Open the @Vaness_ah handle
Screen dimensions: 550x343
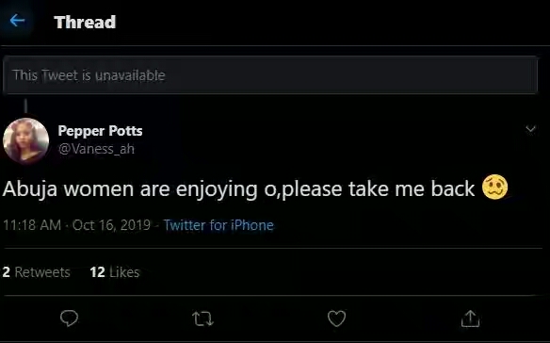[96, 149]
